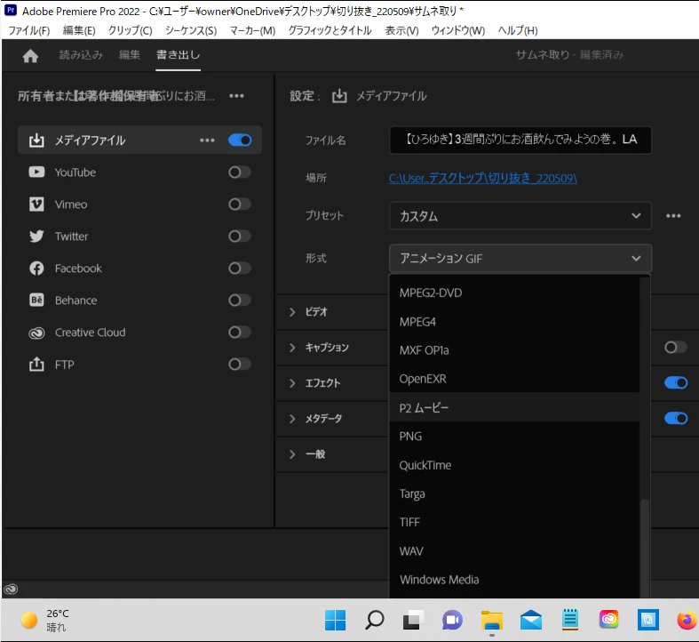699x642 pixels.
Task: Click the format list scrollbar thumb
Action: (x=644, y=549)
